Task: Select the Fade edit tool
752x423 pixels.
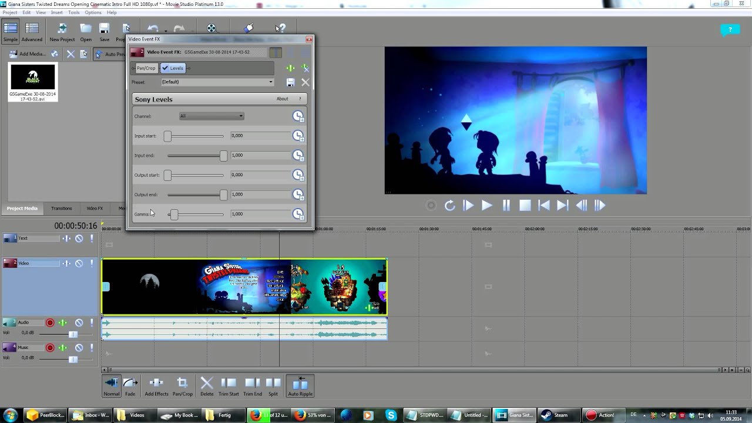Action: pos(130,386)
